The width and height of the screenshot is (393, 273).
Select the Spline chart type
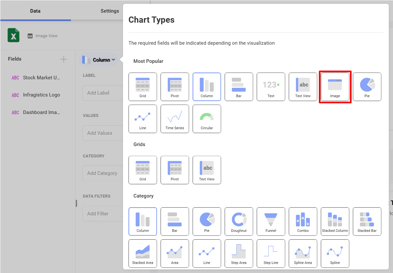[335, 254]
